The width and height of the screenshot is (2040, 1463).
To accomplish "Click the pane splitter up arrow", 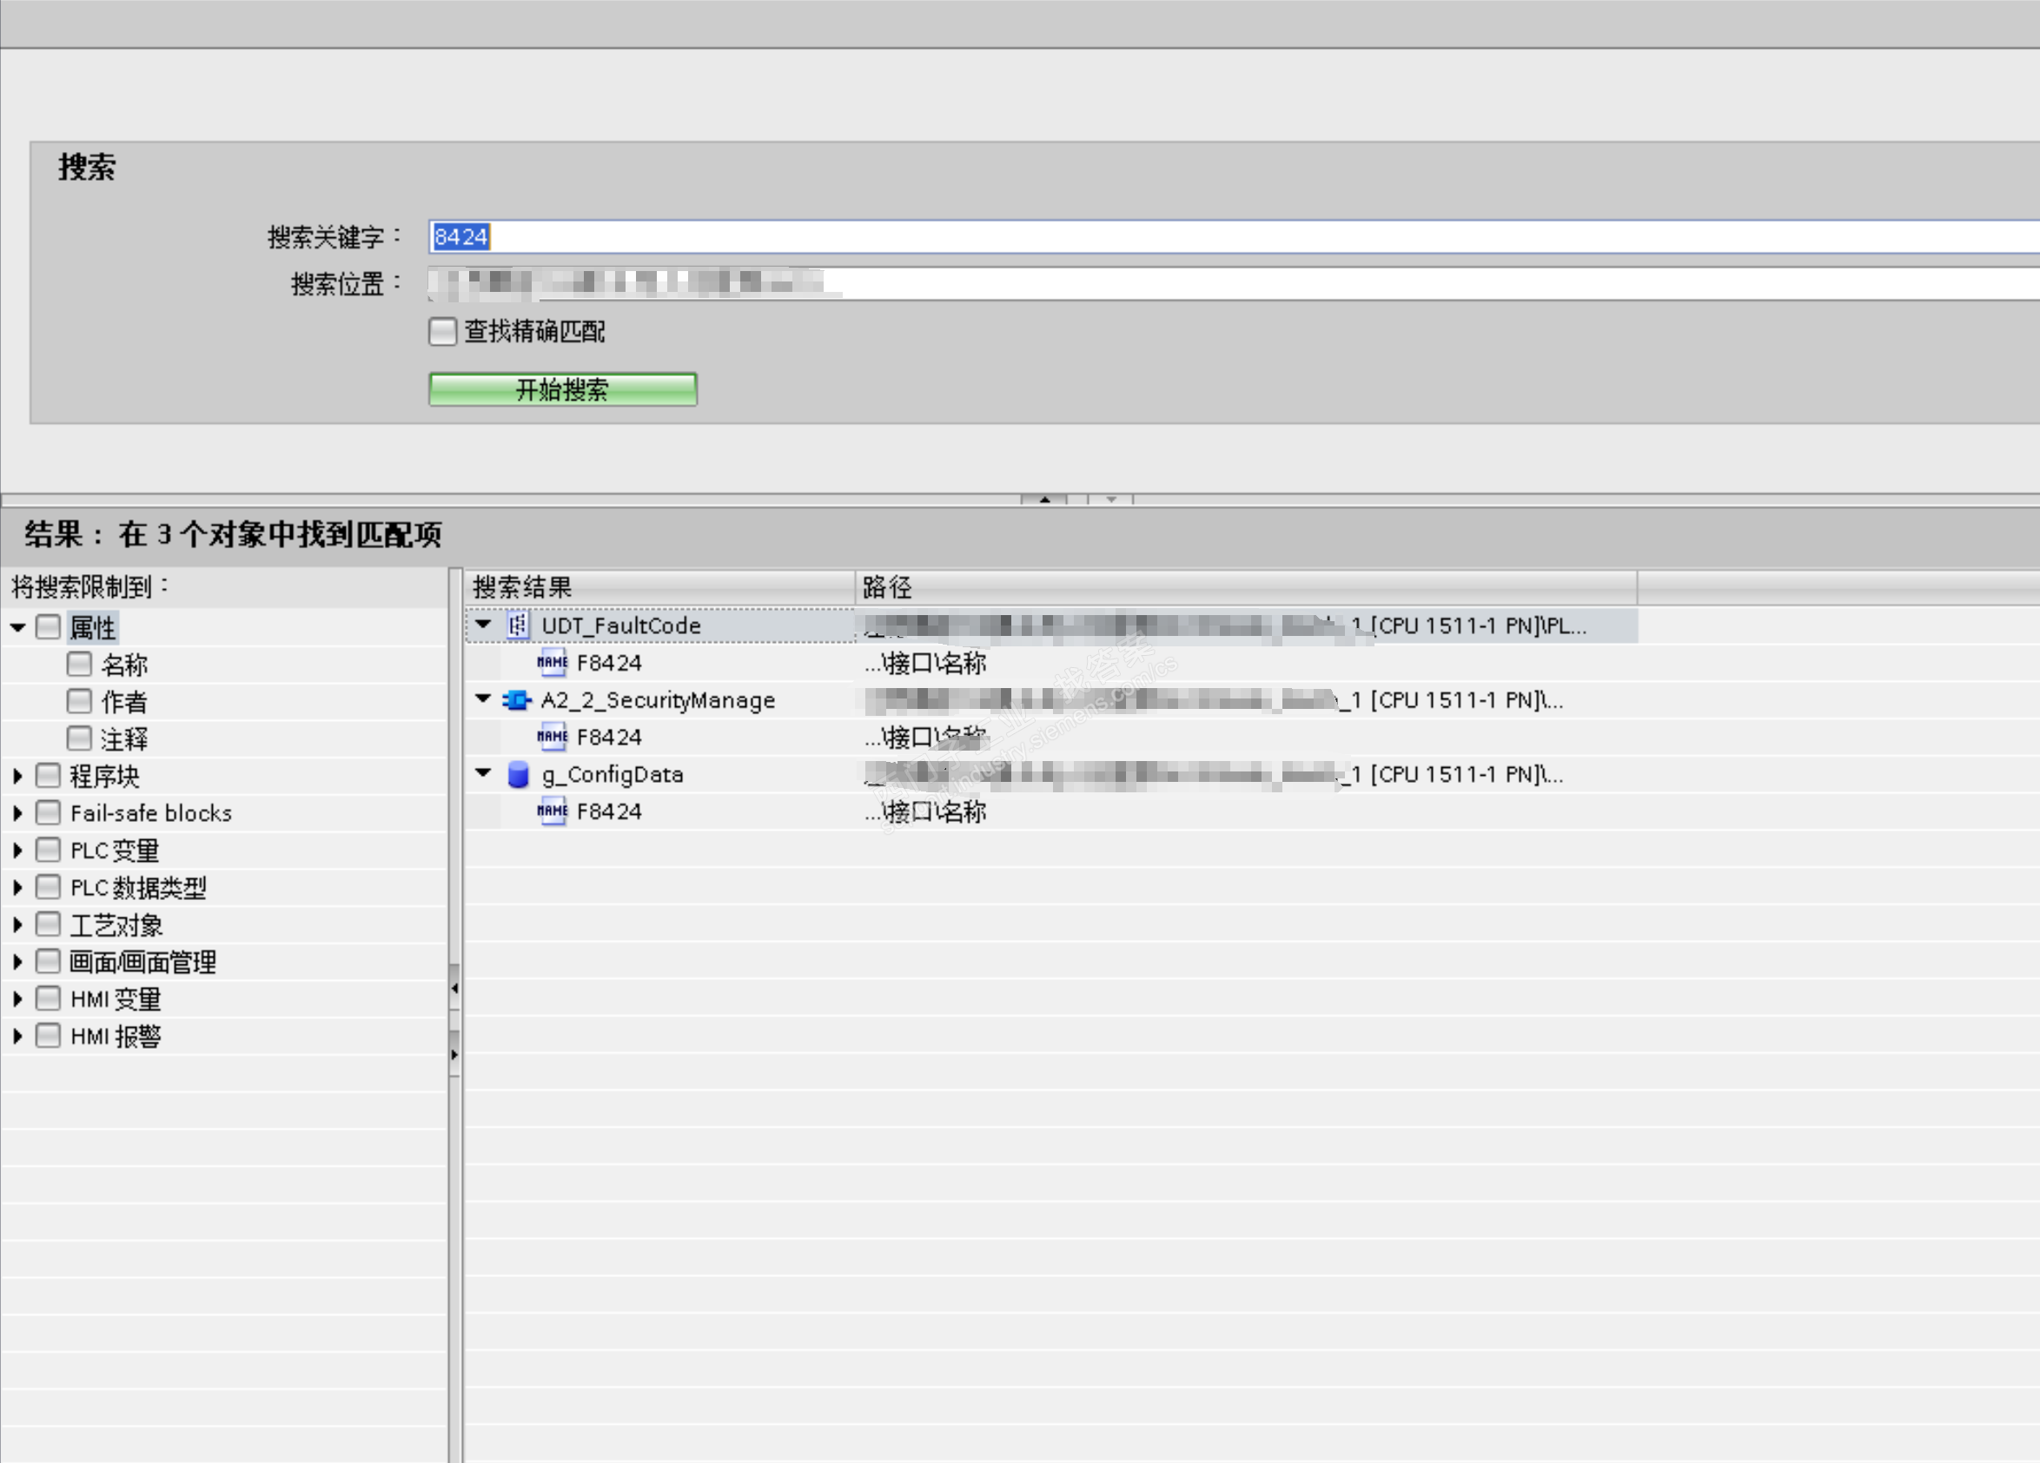I will [1044, 499].
